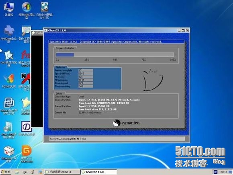Click the first quick launch icon beside 开始
233x175 pixels.
(x=17, y=172)
